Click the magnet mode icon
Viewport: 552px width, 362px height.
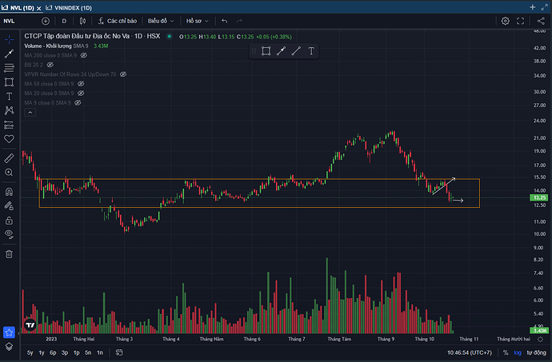(x=9, y=191)
